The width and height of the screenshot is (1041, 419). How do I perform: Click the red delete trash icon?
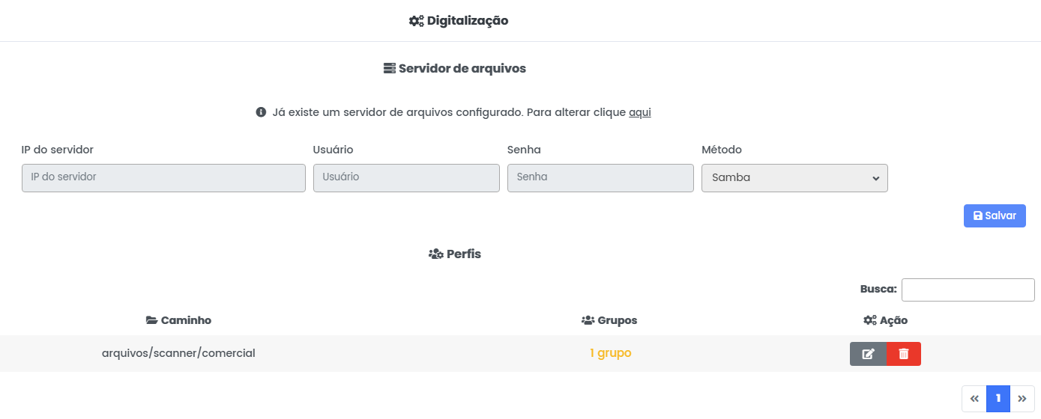(x=903, y=354)
